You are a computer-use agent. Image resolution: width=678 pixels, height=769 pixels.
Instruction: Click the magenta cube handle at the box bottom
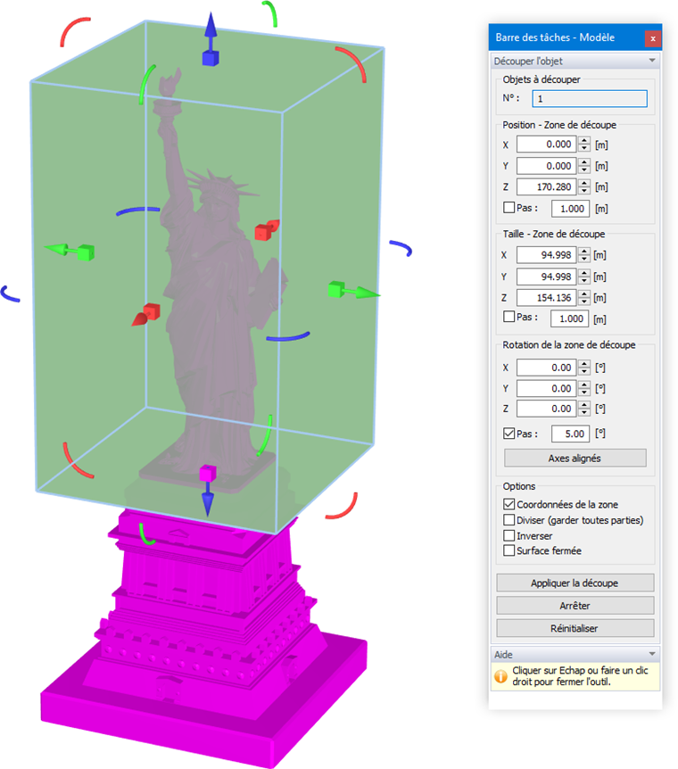[208, 474]
